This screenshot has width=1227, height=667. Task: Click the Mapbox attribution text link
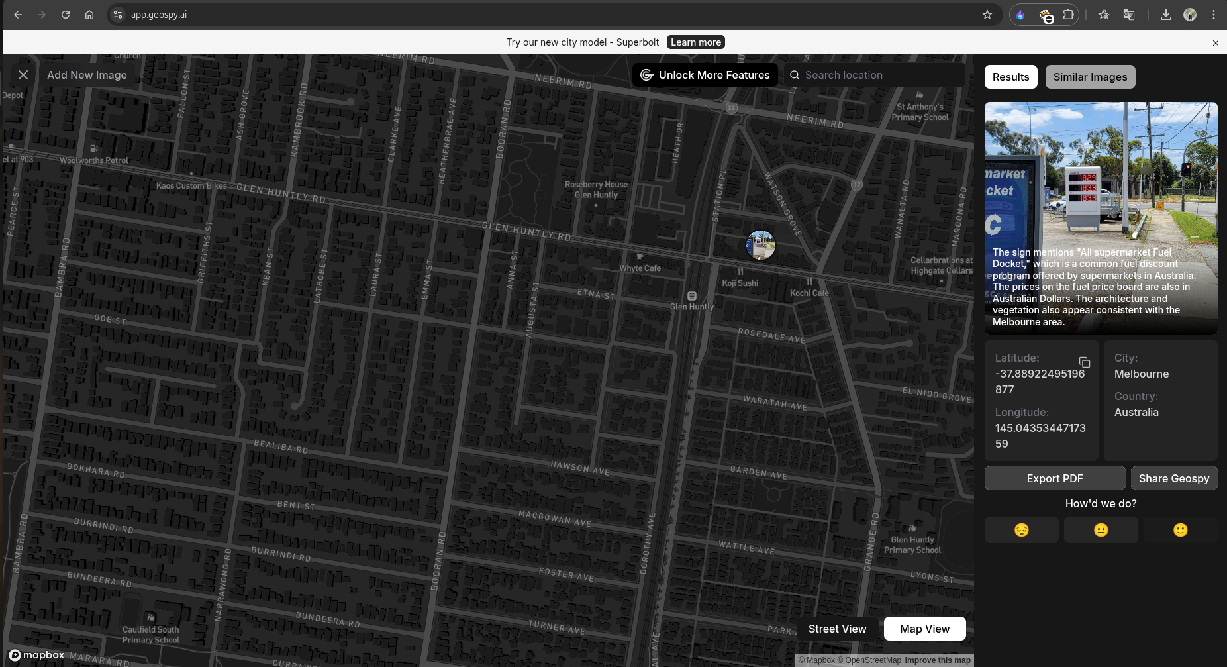click(816, 660)
